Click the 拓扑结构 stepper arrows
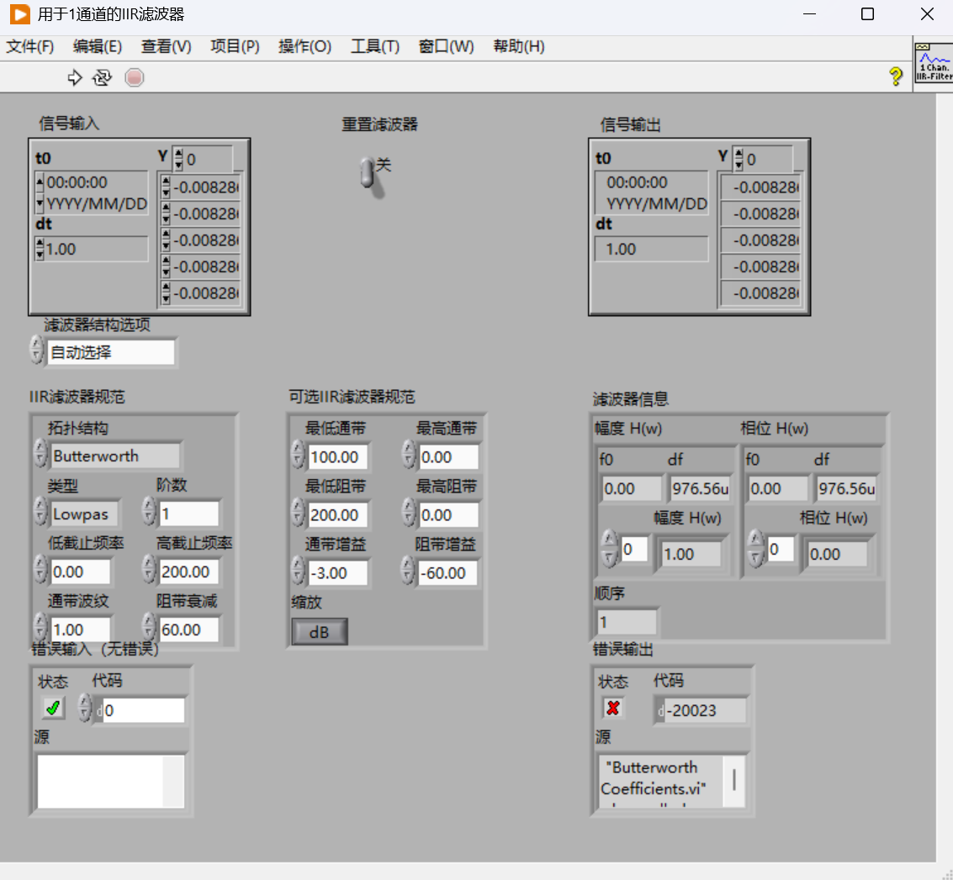This screenshot has height=880, width=953. coord(40,453)
